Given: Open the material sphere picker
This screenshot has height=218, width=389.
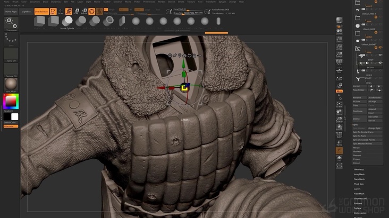Looking at the screenshot, I should (x=11, y=85).
